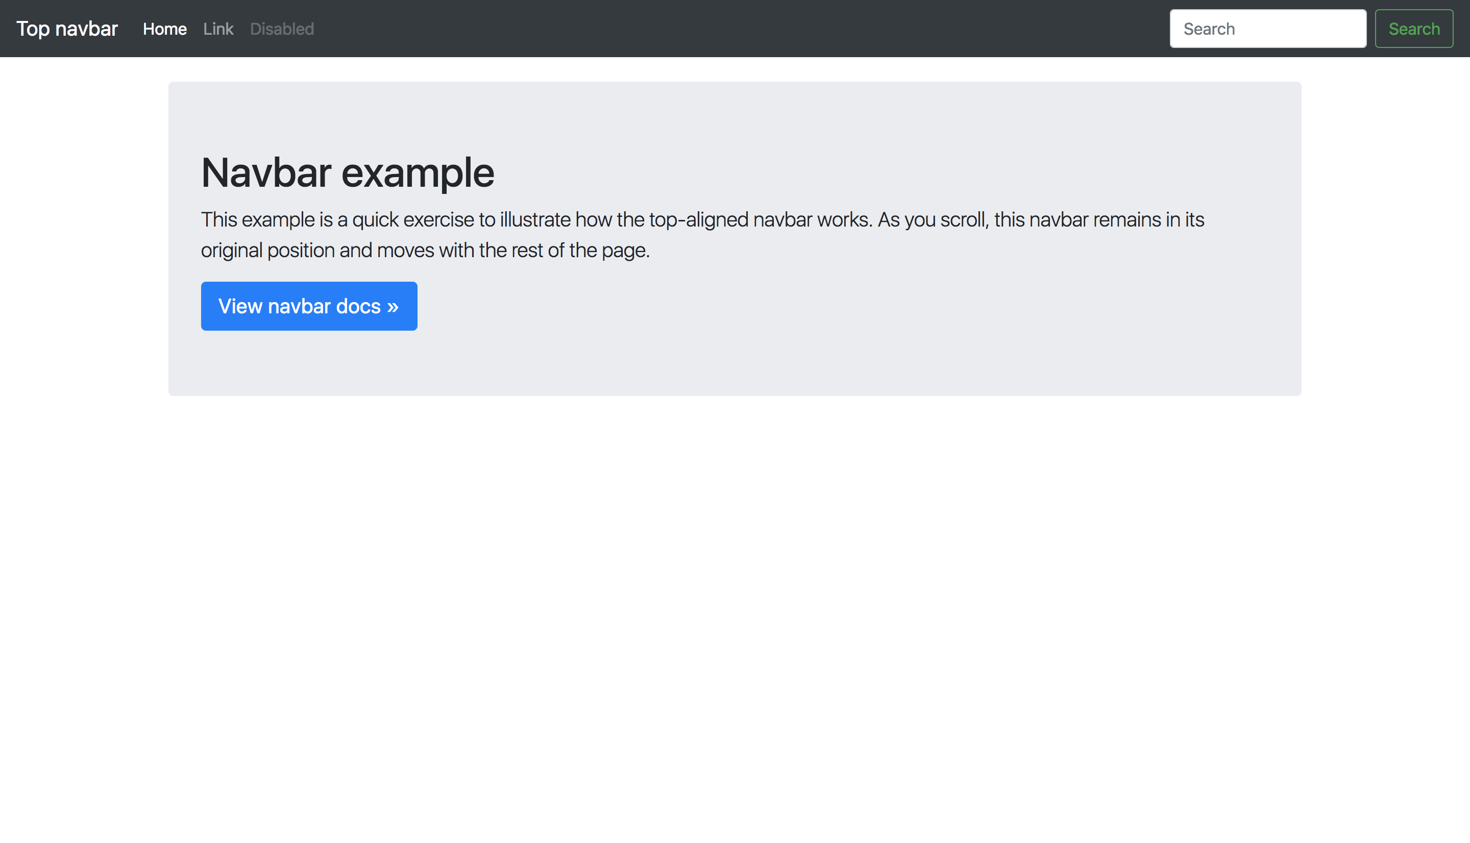Click the words original position in paragraph
Screen dimensions: 1470x843
point(267,250)
